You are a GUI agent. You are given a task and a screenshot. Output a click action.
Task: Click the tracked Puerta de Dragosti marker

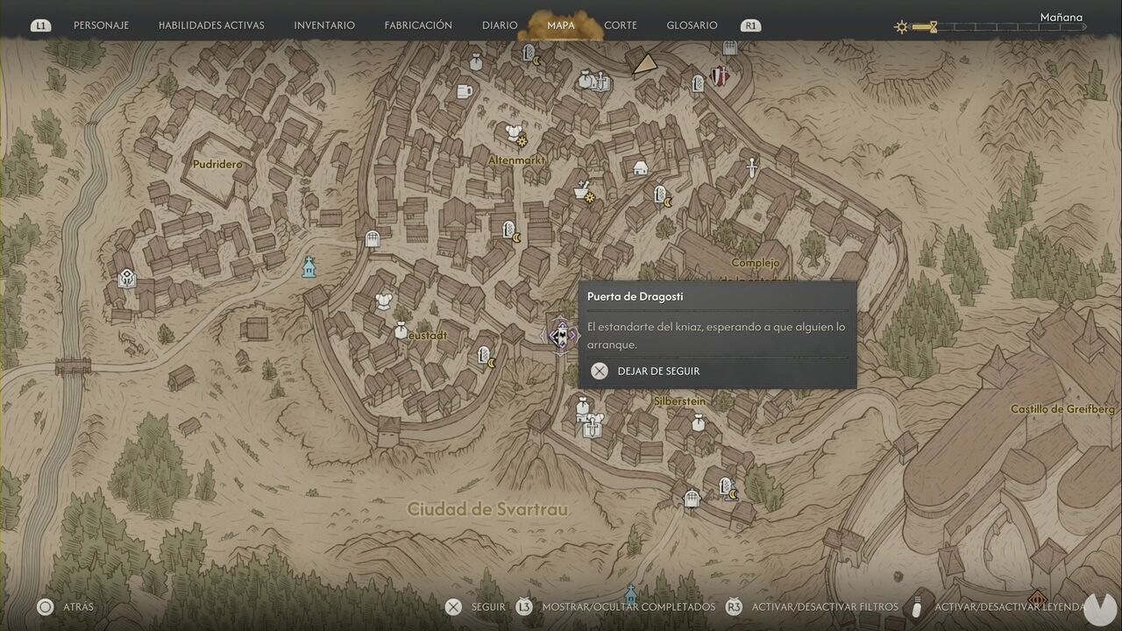pyautogui.click(x=561, y=335)
